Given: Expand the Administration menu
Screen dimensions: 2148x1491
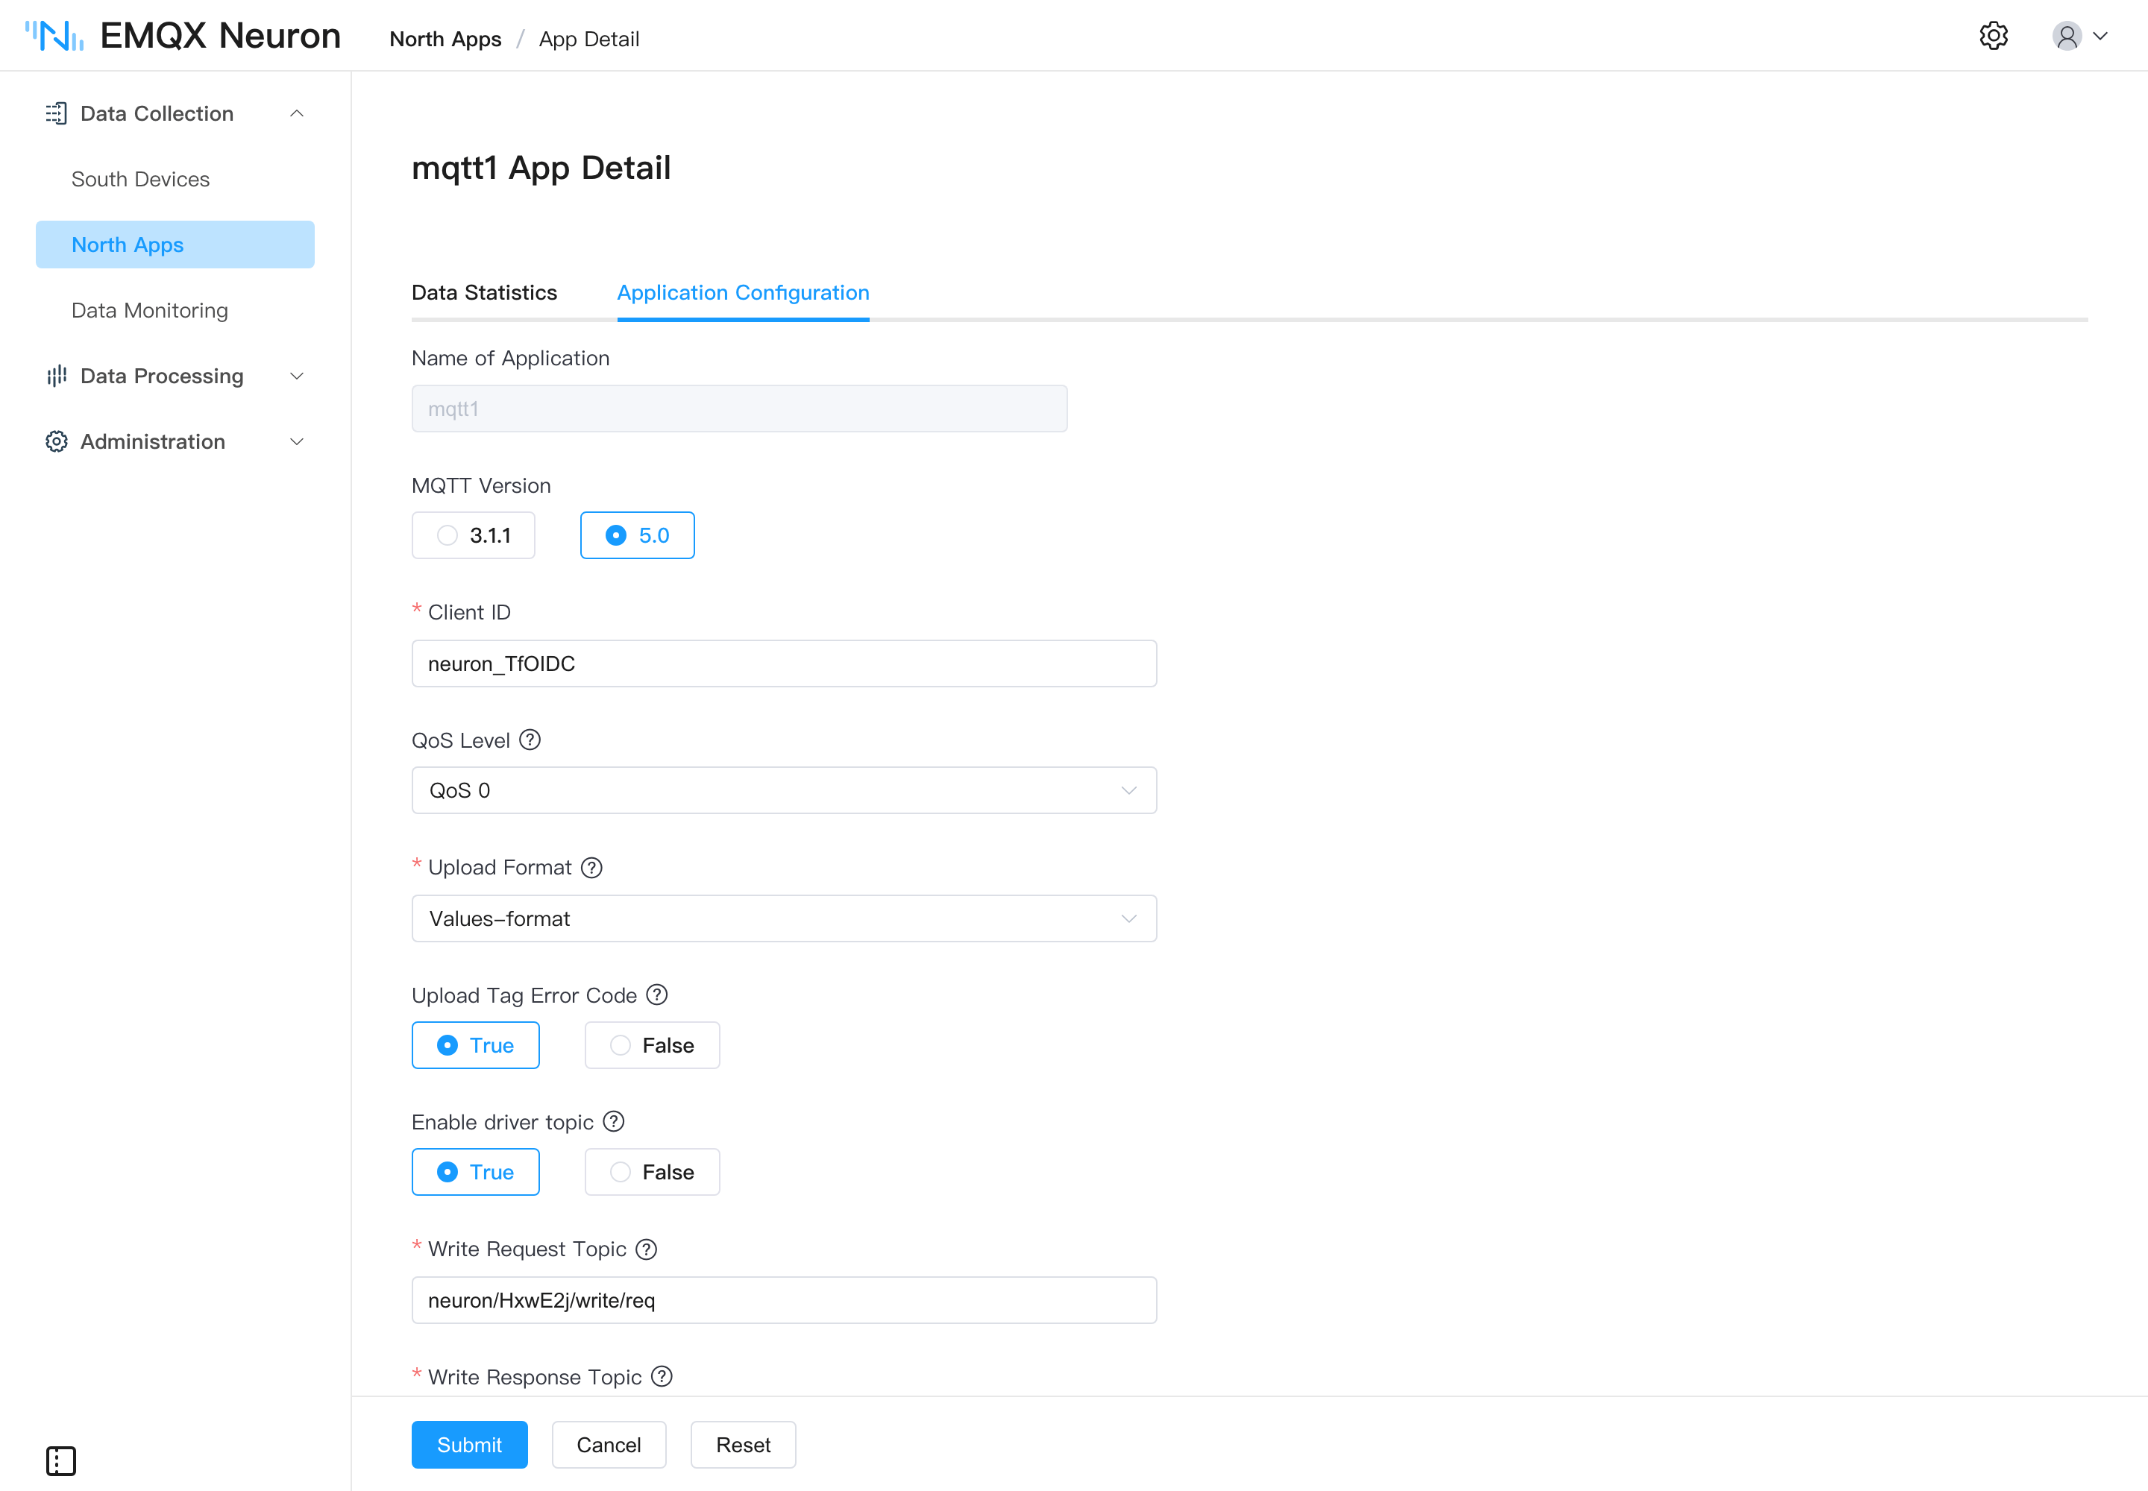Looking at the screenshot, I should [298, 441].
